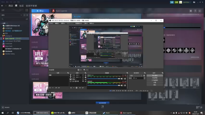The width and height of the screenshot is (205, 115).
Task: Open the Steam games category dropdown
Action: (x=12, y=15)
